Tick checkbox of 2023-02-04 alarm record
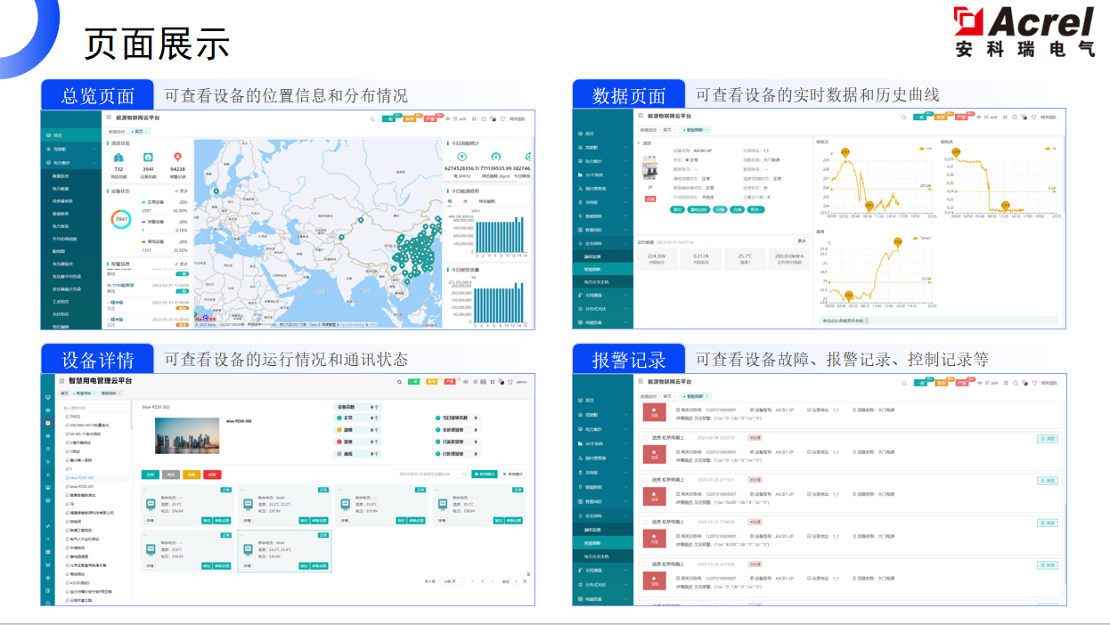1110x625 pixels. 645,437
